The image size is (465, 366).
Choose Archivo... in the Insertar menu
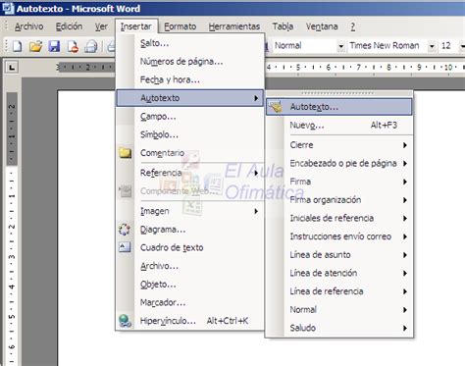click(189, 266)
